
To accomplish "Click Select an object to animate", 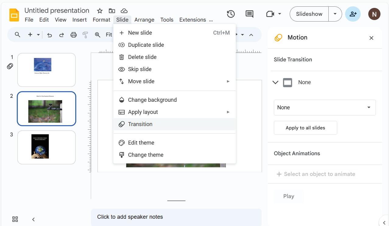I will [316, 174].
